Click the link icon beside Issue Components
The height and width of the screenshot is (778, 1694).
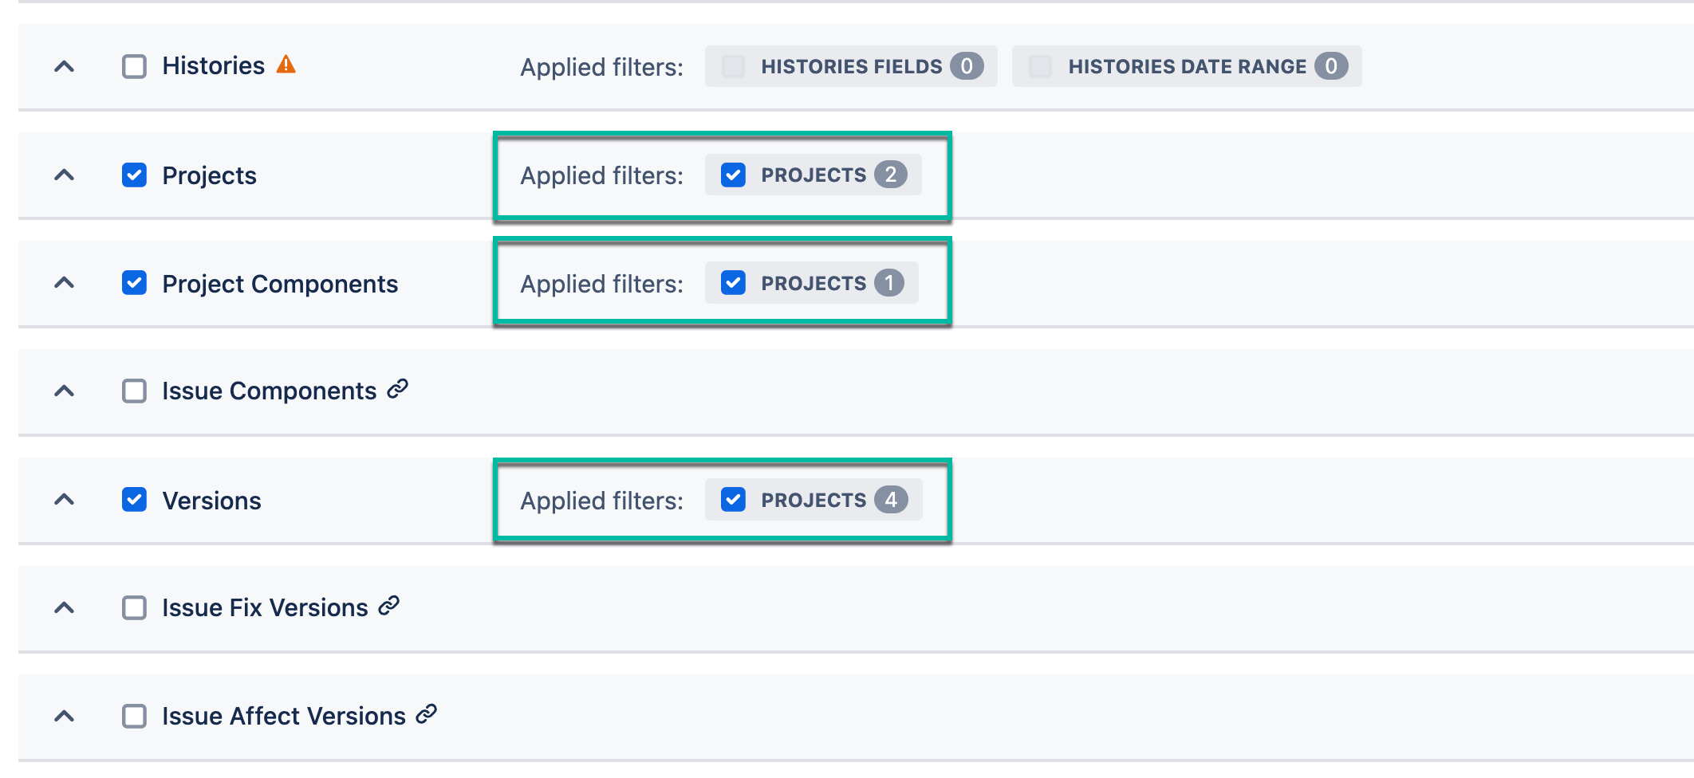(396, 389)
